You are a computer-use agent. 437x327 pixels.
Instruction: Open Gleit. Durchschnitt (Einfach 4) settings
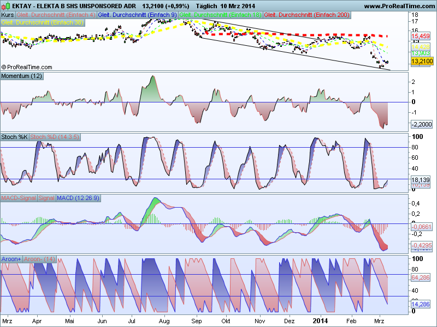[x=56, y=15]
